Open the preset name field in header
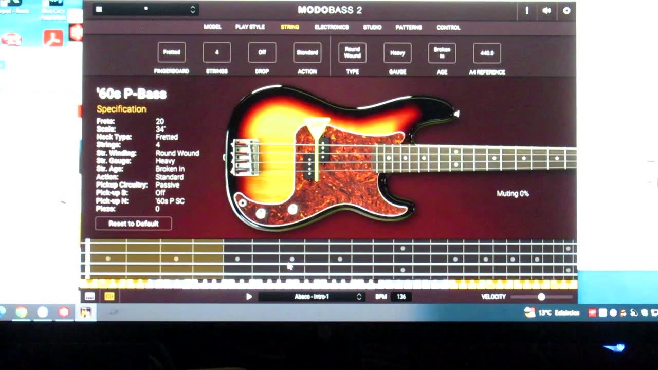The height and width of the screenshot is (370, 658). [x=146, y=9]
